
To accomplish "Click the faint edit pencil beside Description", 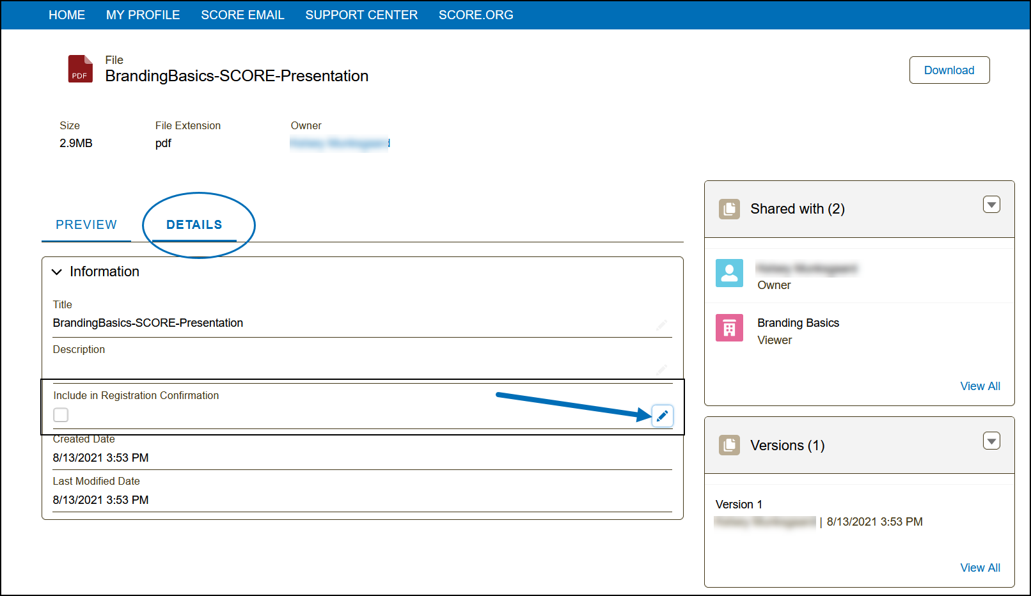I will [x=661, y=369].
